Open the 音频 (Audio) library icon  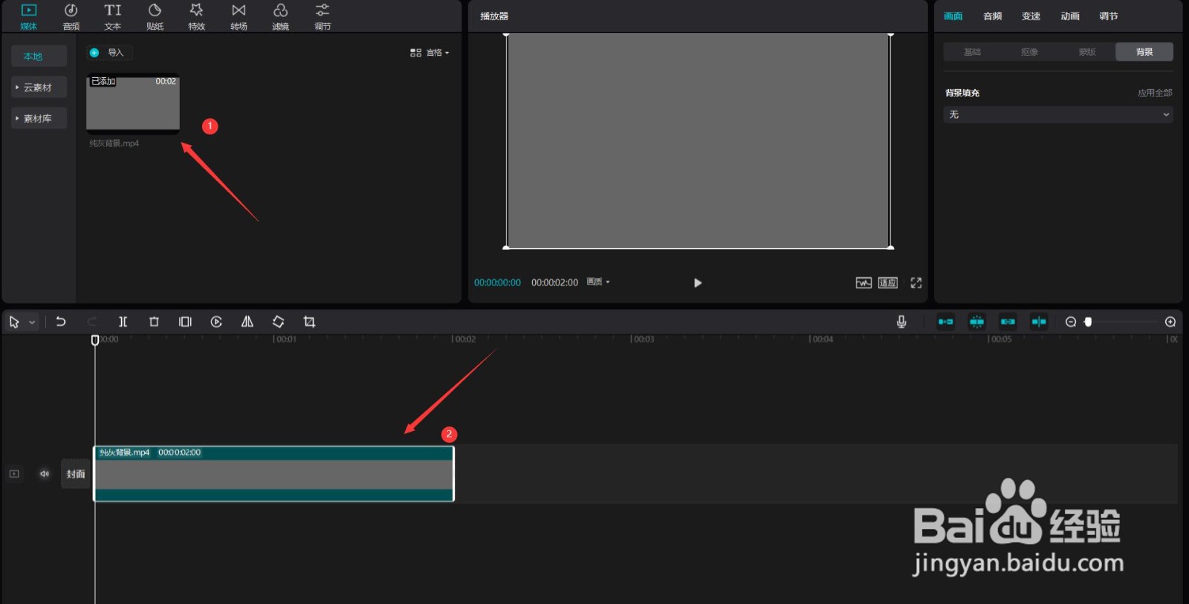pyautogui.click(x=71, y=16)
